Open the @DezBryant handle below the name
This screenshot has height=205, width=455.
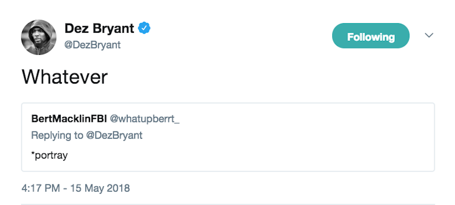pyautogui.click(x=93, y=45)
